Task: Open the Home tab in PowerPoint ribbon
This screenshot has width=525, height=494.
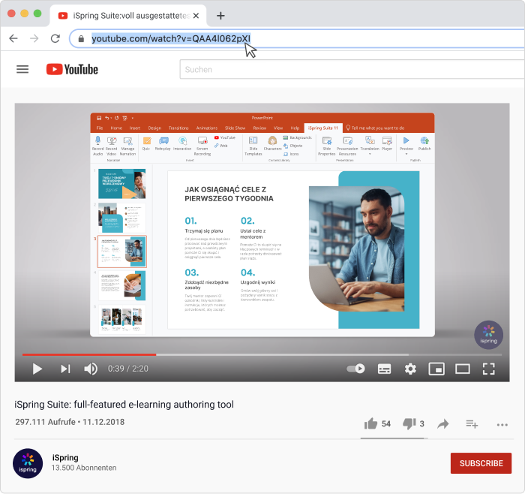Action: pyautogui.click(x=116, y=128)
